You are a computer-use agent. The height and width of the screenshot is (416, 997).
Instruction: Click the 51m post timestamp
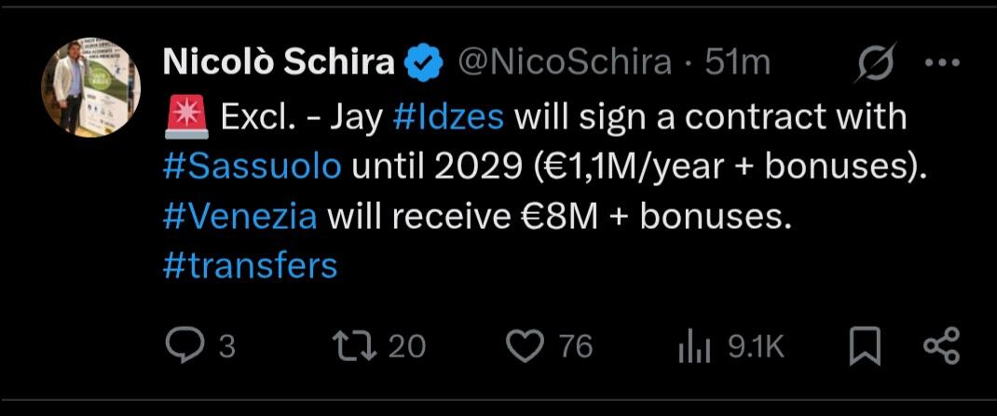click(738, 62)
